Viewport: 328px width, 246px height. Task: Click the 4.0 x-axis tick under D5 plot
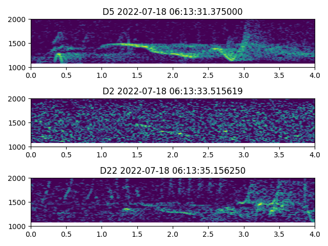(315, 75)
